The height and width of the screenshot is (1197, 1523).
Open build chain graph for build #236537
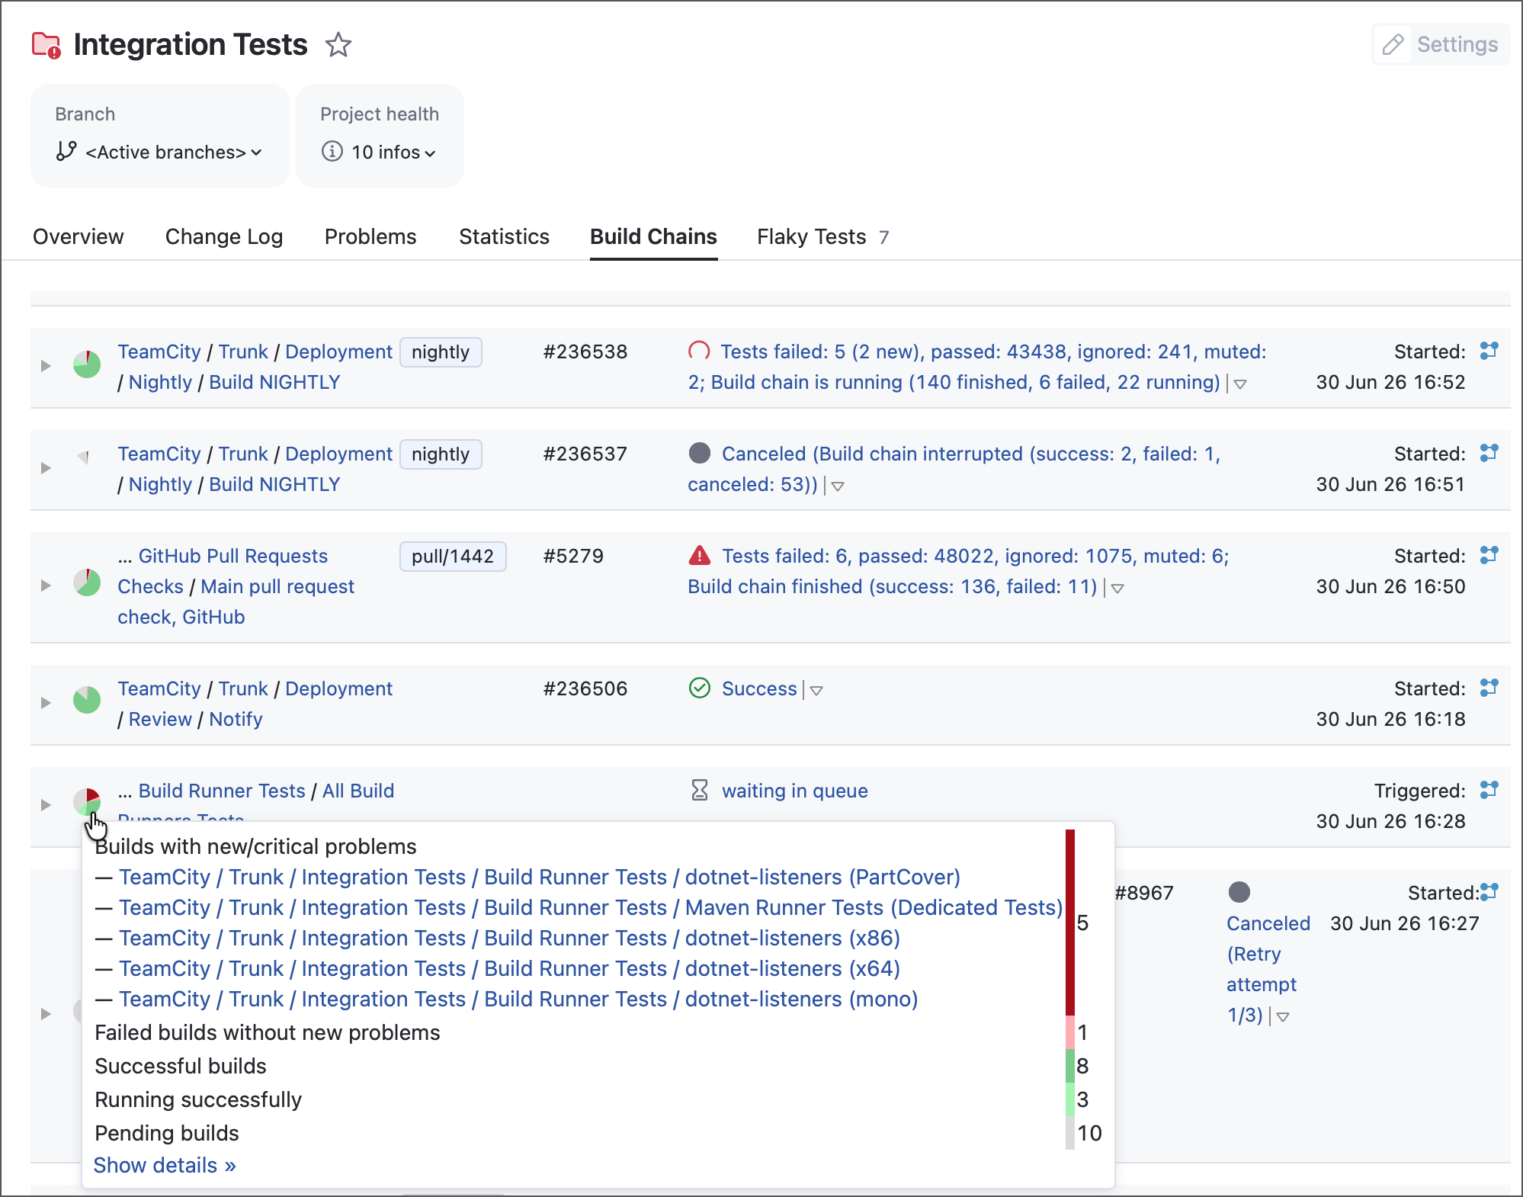click(1489, 453)
